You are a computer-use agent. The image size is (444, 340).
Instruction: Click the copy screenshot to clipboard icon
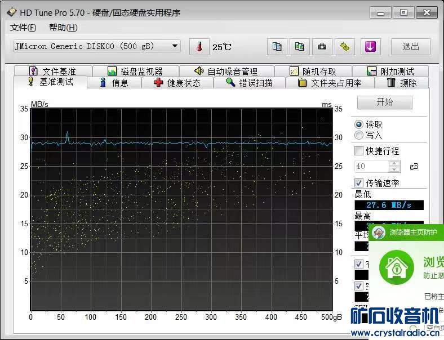tap(300, 47)
